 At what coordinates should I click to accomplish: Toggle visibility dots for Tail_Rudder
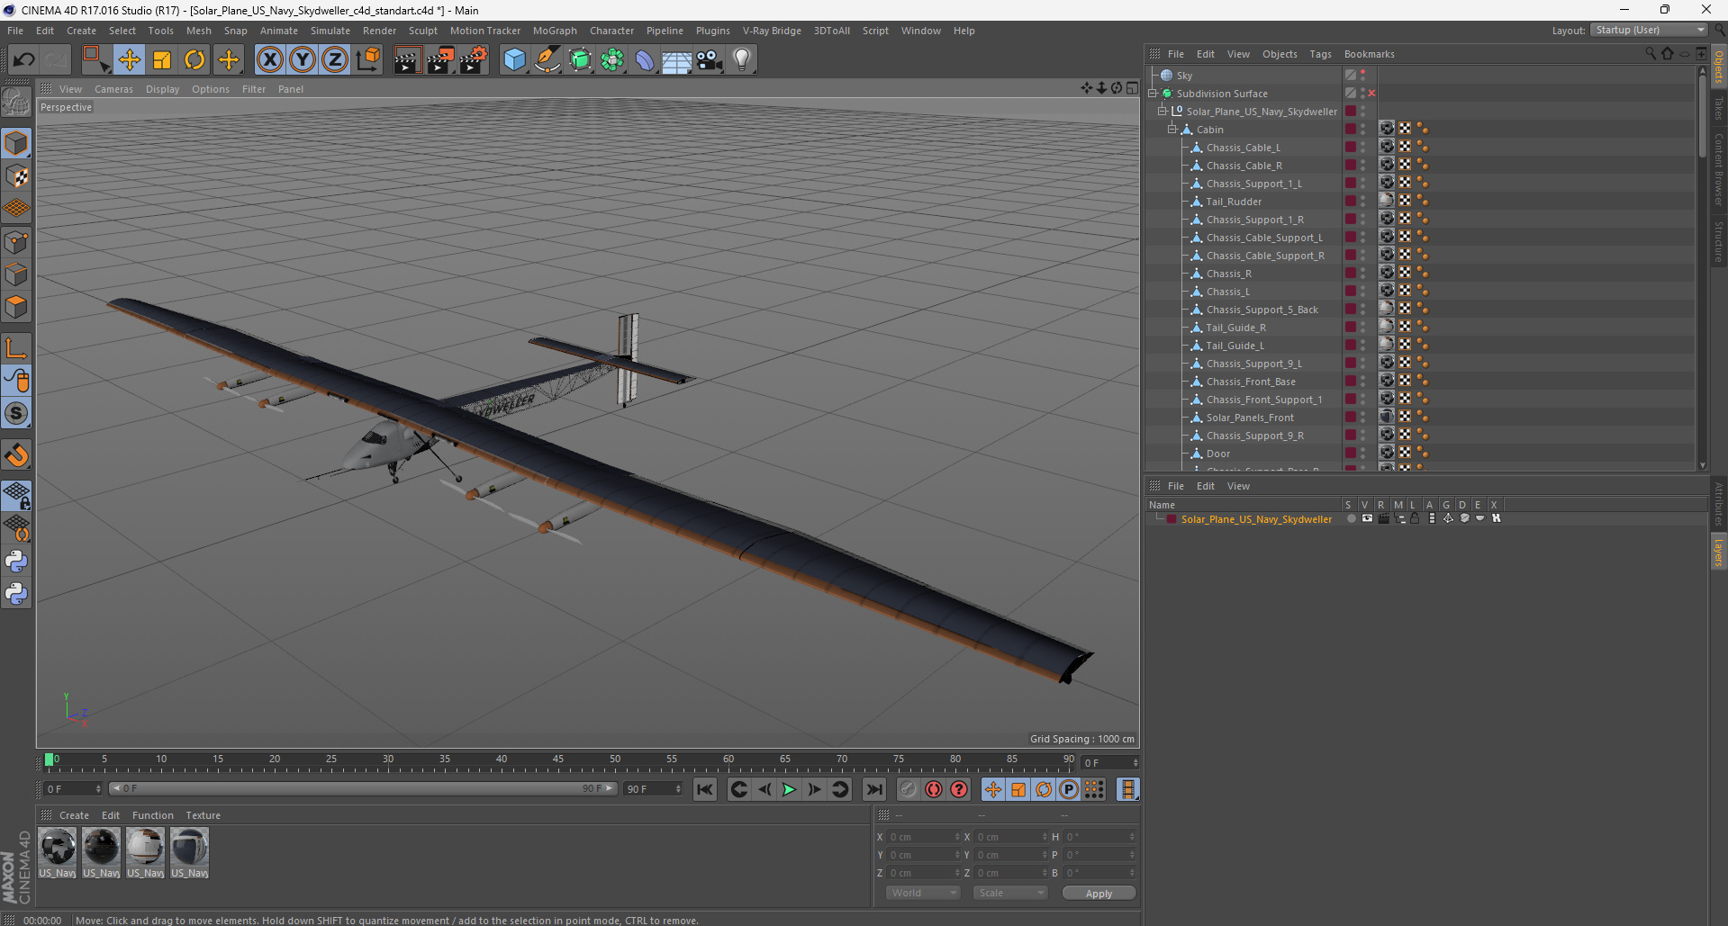(x=1362, y=202)
